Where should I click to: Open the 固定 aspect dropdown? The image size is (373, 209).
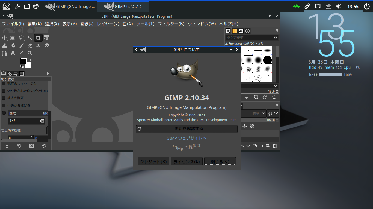[28, 113]
